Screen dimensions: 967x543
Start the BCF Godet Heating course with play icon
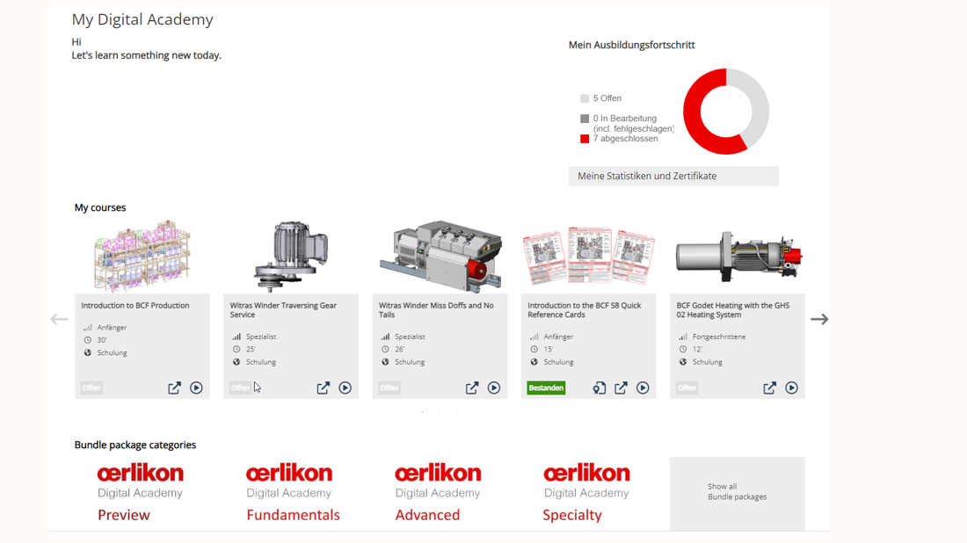coord(791,387)
